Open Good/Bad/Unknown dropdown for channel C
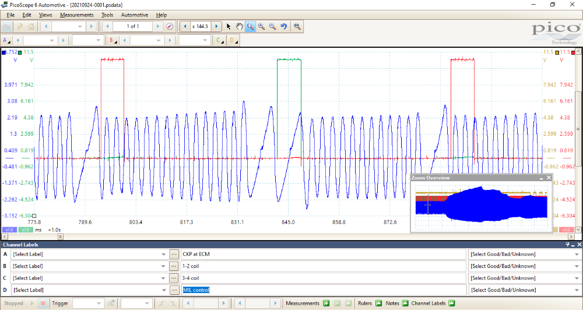This screenshot has height=310, width=583. [577, 278]
